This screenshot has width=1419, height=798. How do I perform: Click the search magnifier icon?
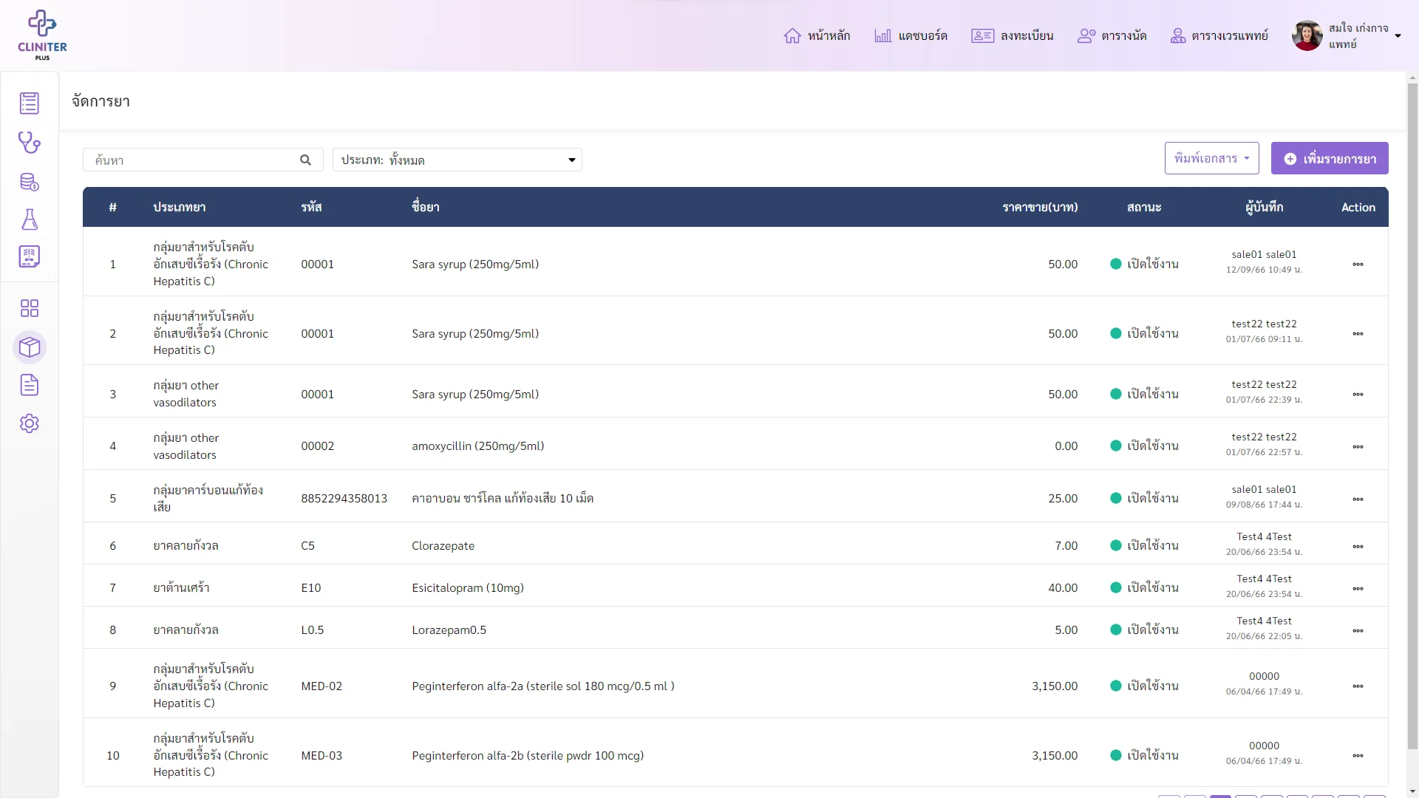point(305,160)
